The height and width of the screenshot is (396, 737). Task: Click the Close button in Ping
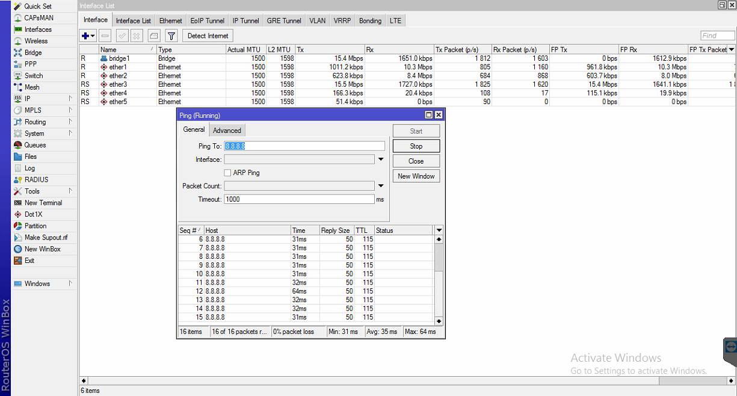416,161
